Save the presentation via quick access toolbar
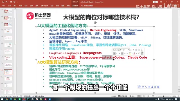This screenshot has height=101, width=180. (x=3, y=2)
